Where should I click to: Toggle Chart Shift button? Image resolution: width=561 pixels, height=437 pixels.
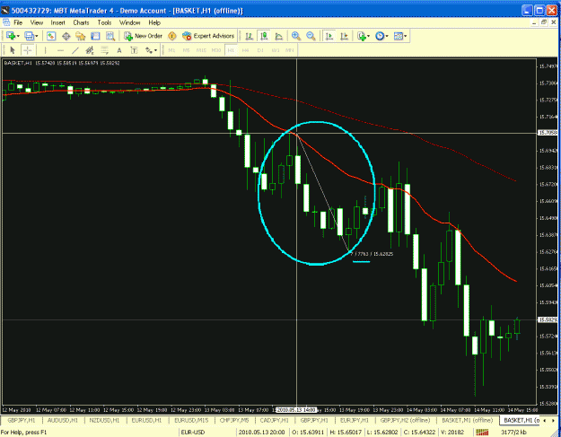pos(344,36)
